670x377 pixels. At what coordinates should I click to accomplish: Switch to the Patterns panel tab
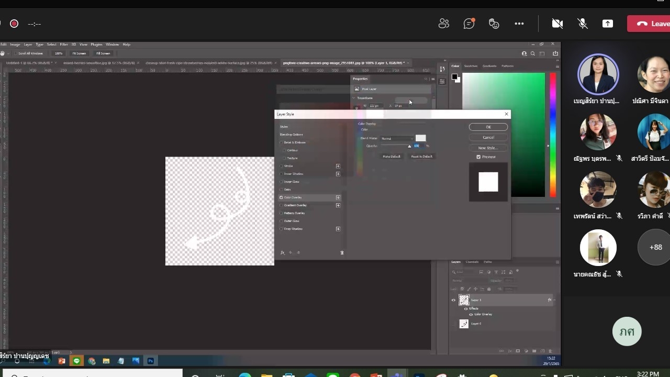coord(507,66)
